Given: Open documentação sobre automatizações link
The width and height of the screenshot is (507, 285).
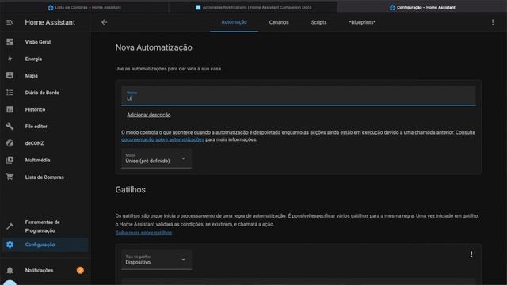Looking at the screenshot, I should [162, 139].
